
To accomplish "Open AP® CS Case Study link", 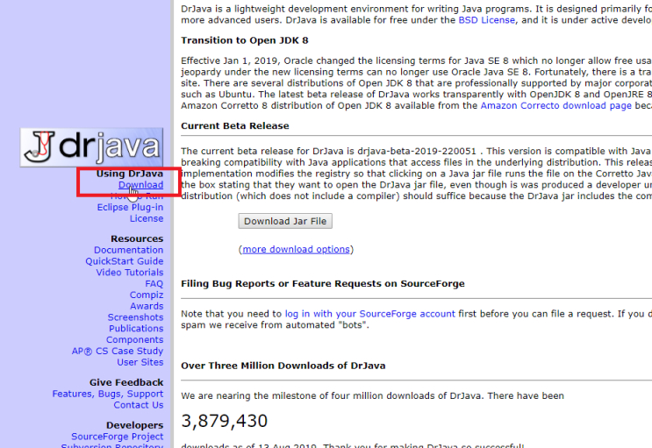I will pyautogui.click(x=118, y=352).
